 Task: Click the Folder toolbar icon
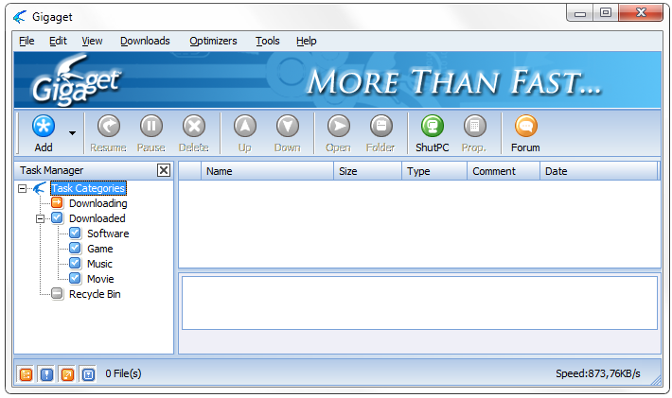pos(381,127)
